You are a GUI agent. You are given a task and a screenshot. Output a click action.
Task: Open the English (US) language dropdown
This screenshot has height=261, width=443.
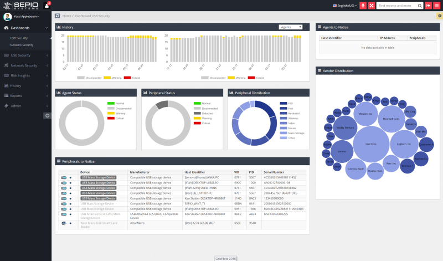pos(345,6)
